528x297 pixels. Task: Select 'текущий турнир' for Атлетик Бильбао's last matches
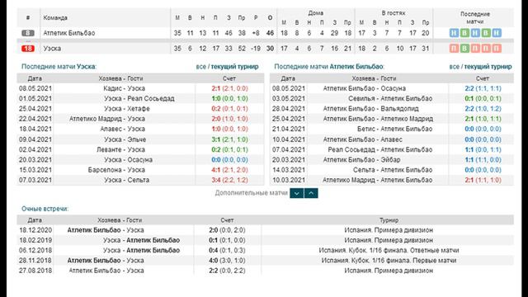click(488, 67)
